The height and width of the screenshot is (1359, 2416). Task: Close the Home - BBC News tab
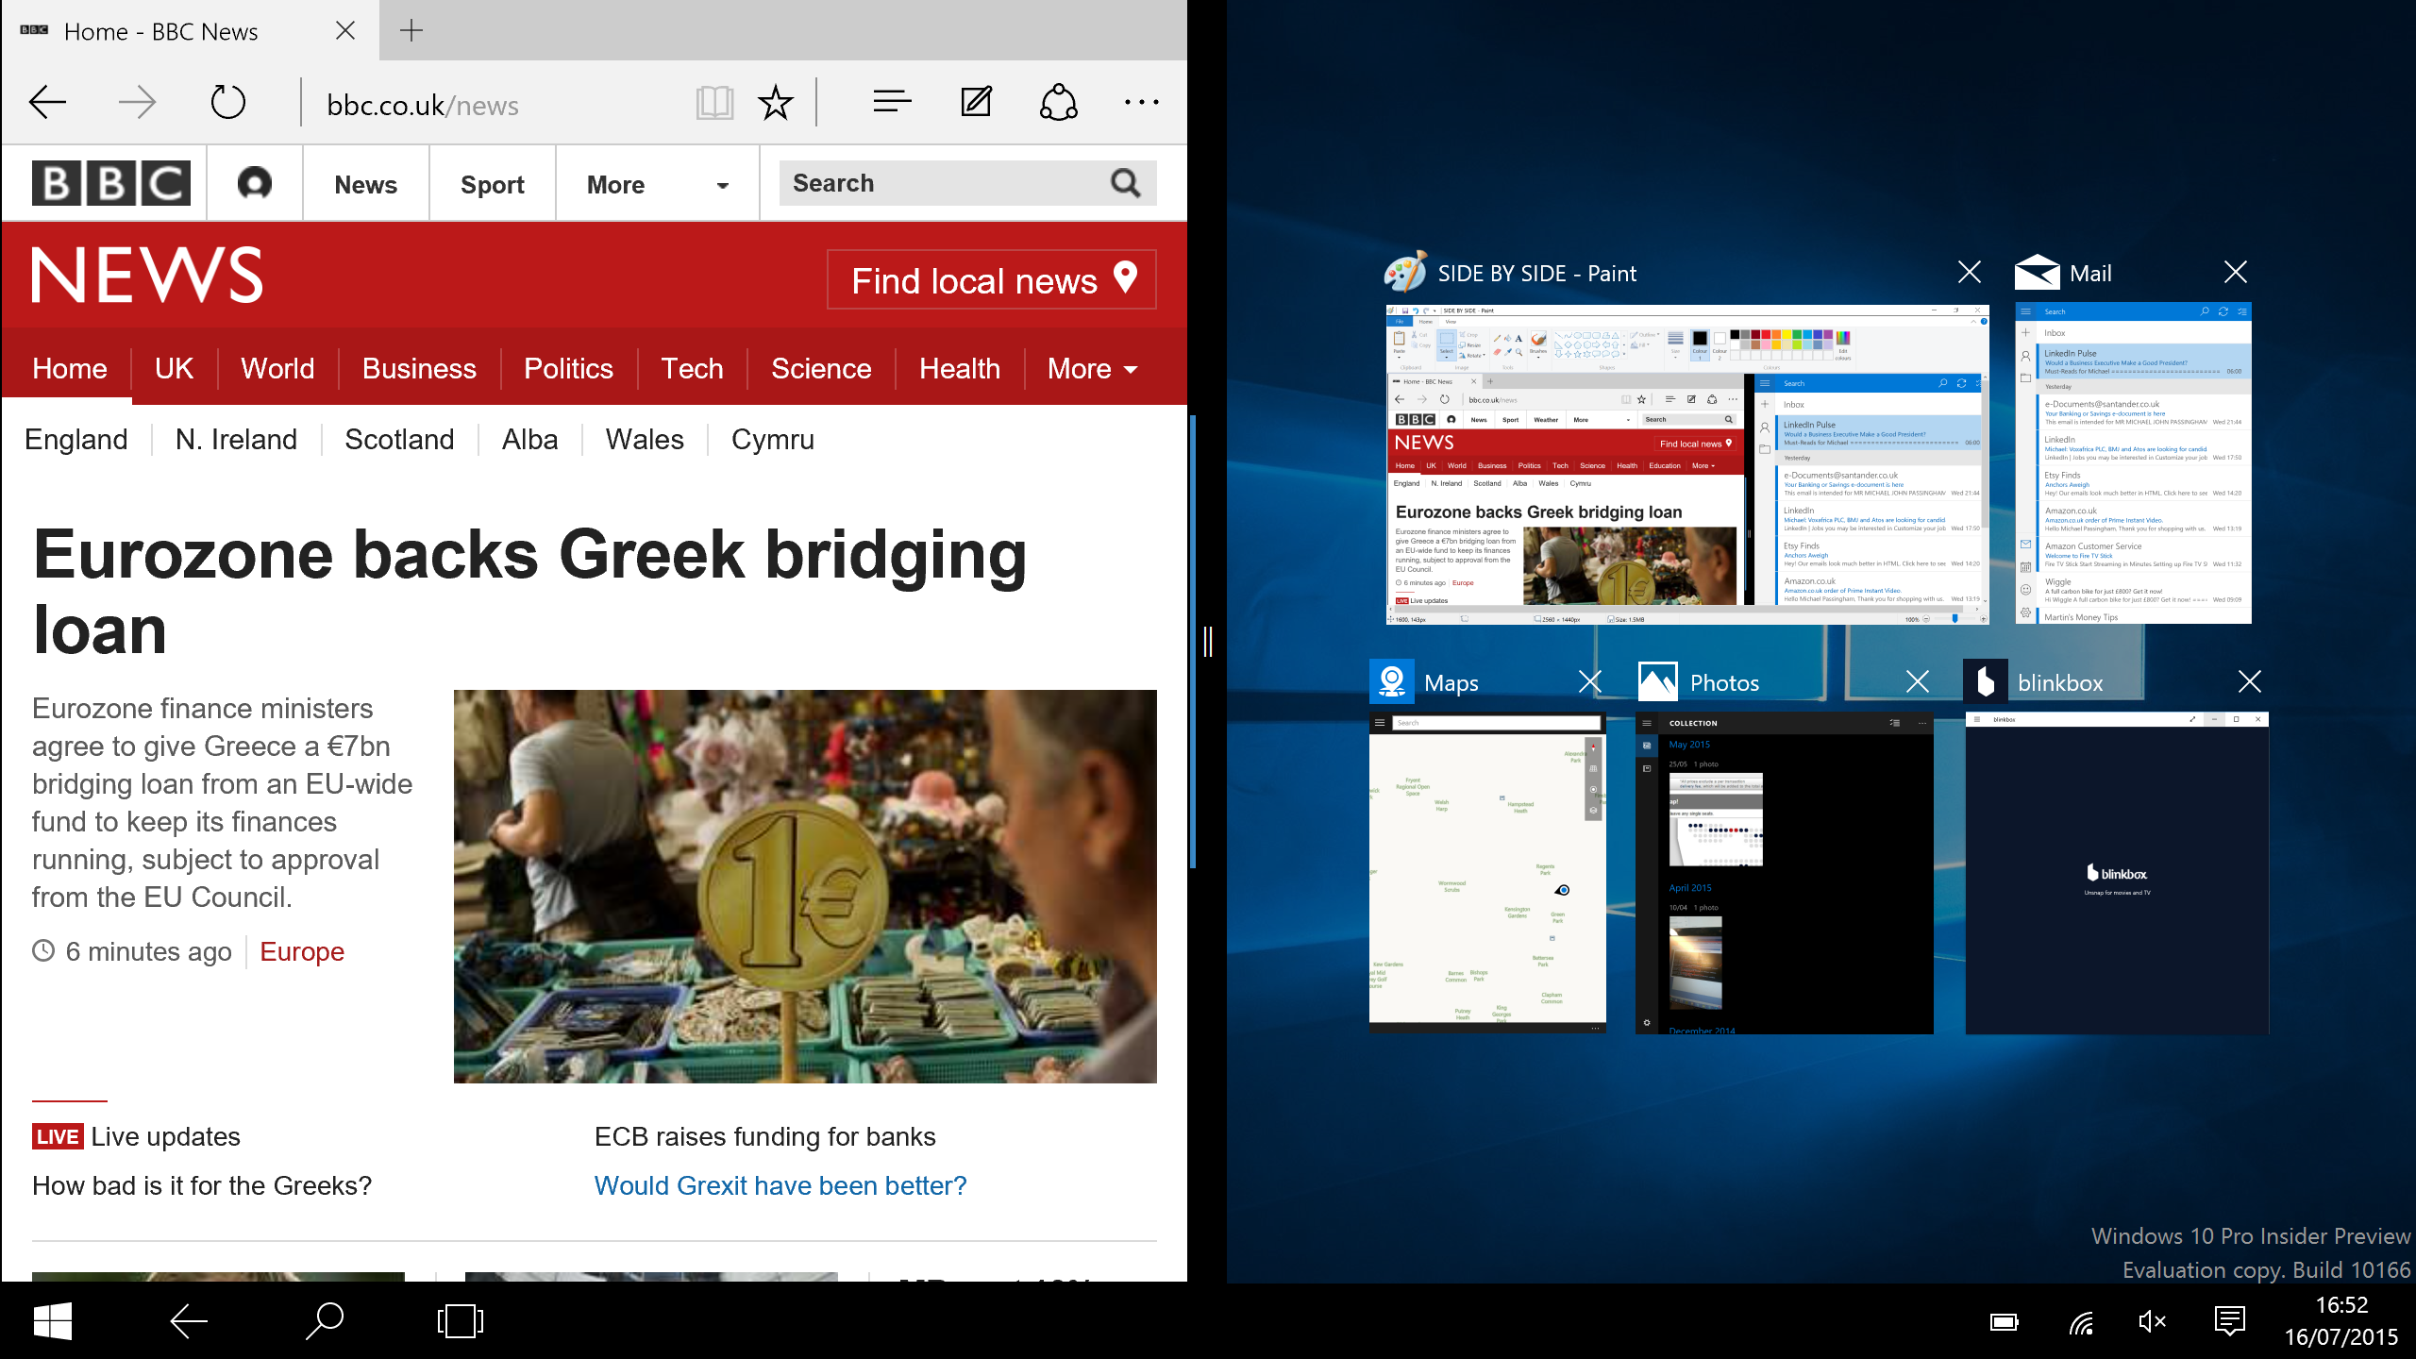pyautogui.click(x=345, y=30)
